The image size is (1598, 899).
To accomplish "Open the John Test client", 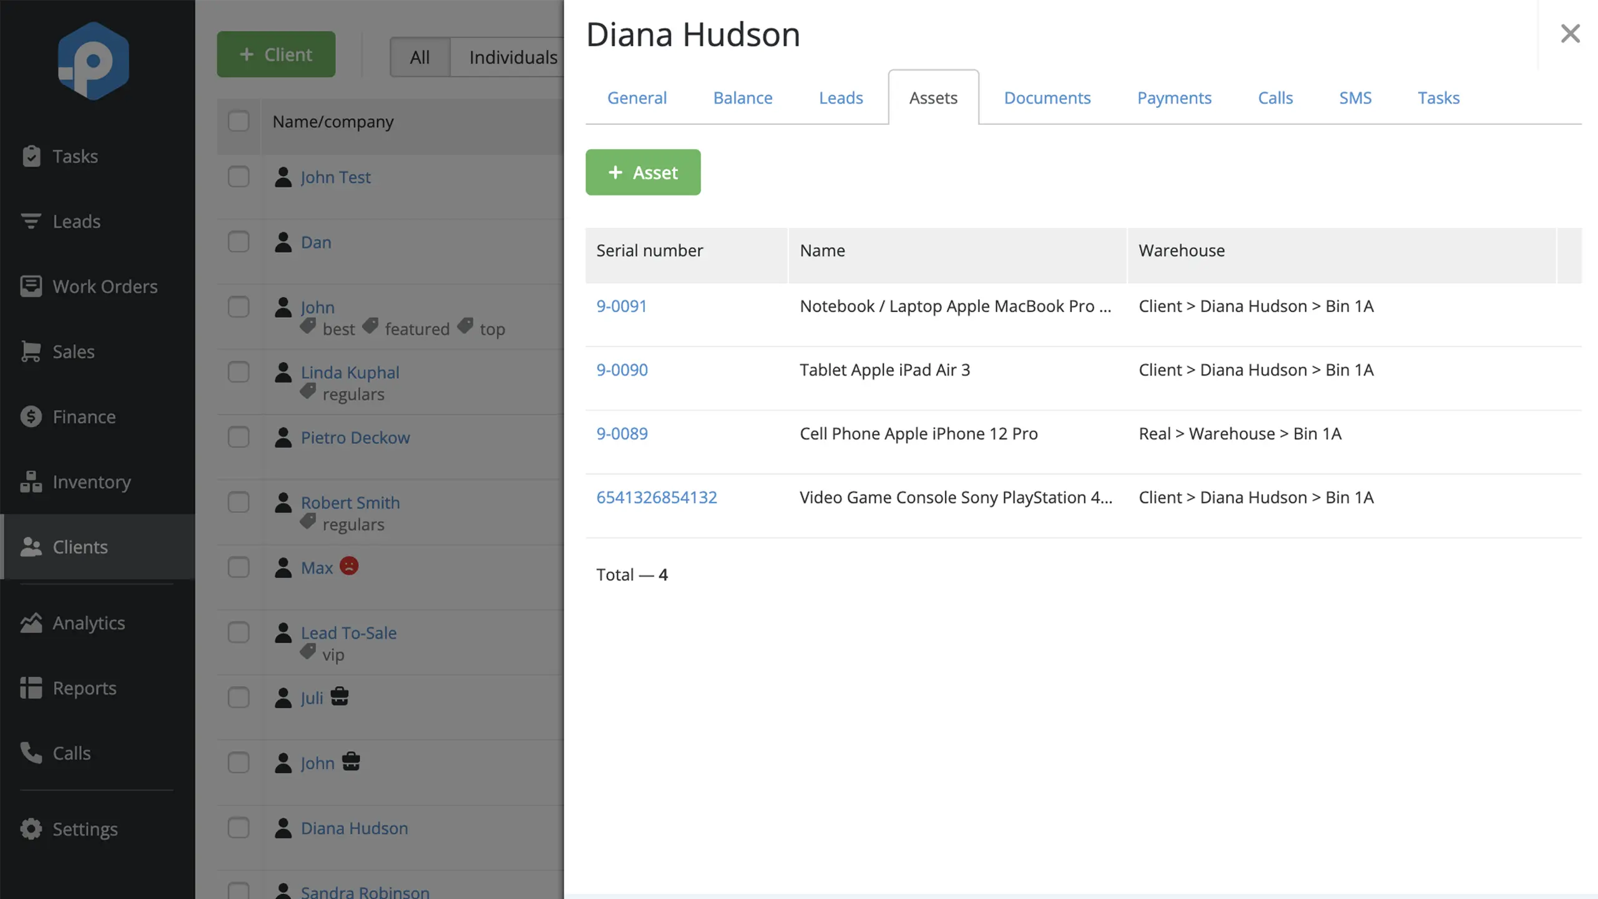I will pos(336,177).
